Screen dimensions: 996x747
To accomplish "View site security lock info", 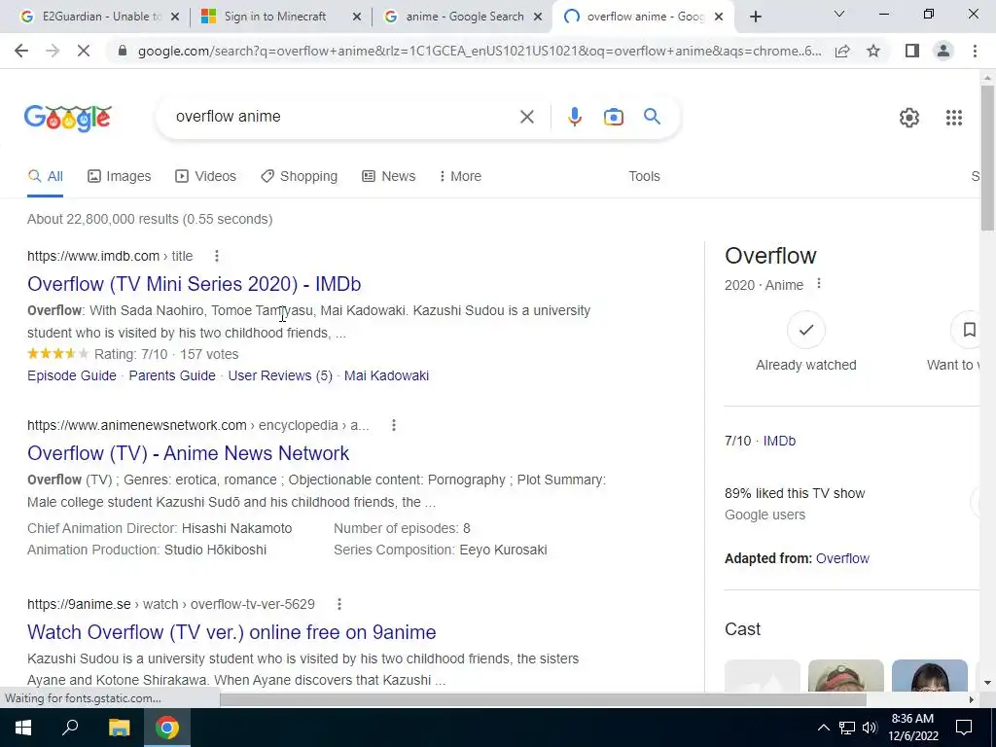I will pyautogui.click(x=123, y=51).
